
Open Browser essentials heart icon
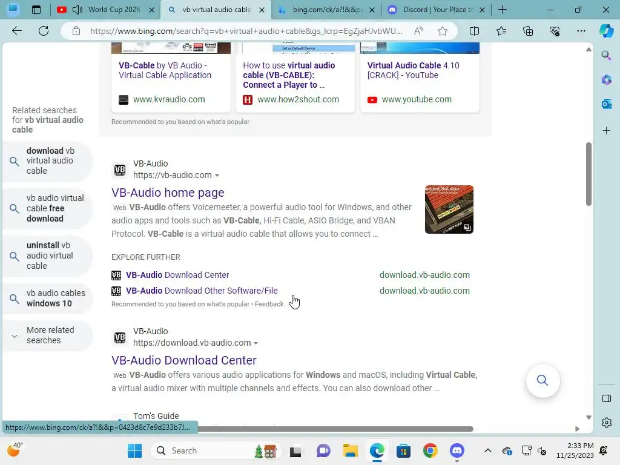click(555, 31)
